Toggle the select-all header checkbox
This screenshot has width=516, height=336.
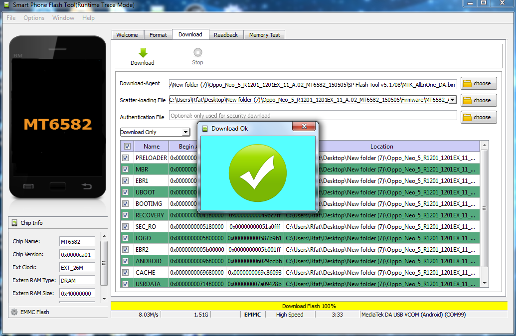(127, 146)
